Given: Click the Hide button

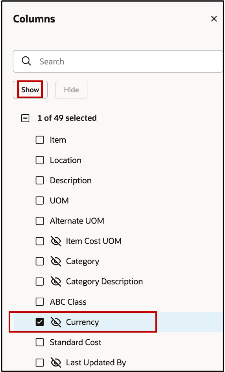Looking at the screenshot, I should tap(71, 90).
